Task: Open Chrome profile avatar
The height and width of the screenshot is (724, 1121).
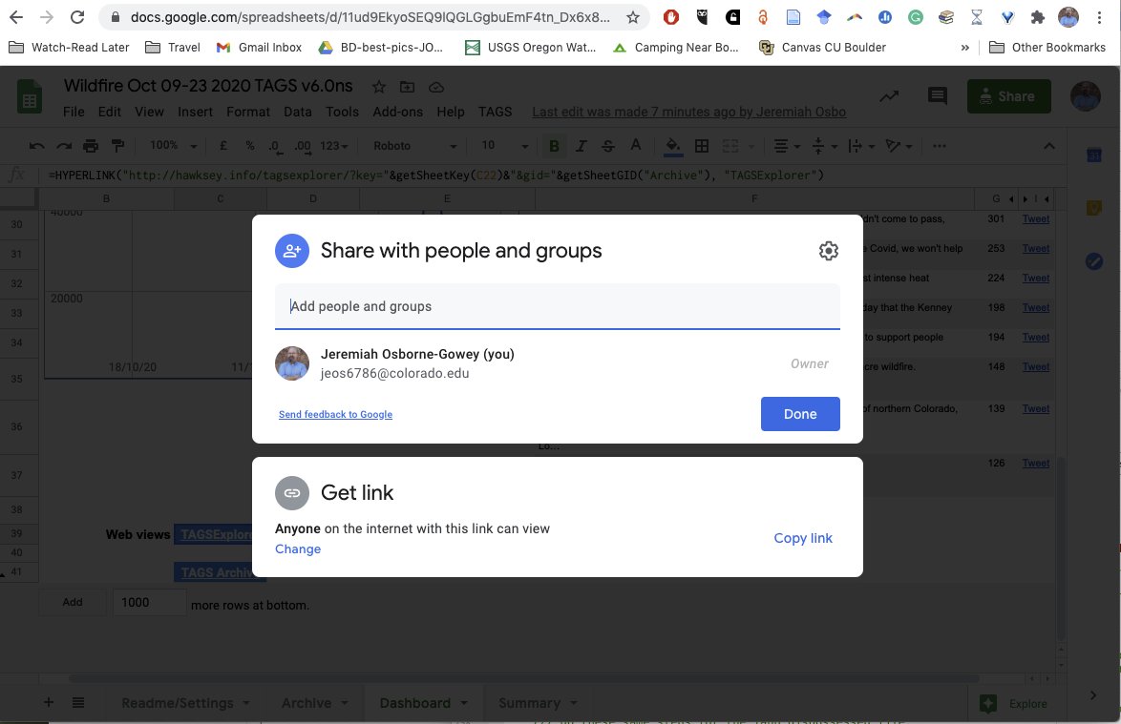Action: pos(1068,17)
